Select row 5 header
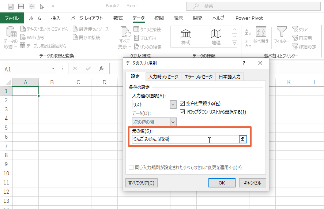Image resolution: width=324 pixels, height=209 pixels. click(6, 127)
